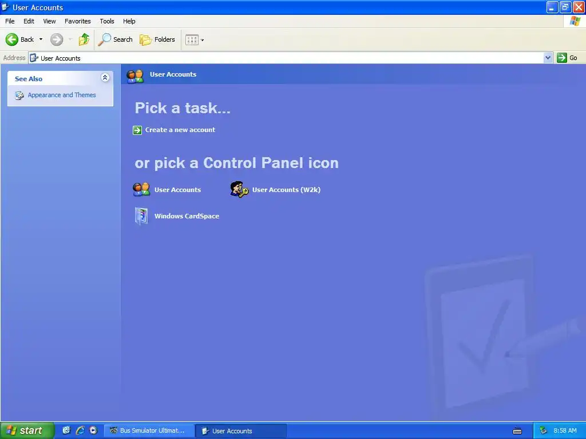Open the User Accounts control panel link
The width and height of the screenshot is (586, 439).
tap(177, 190)
